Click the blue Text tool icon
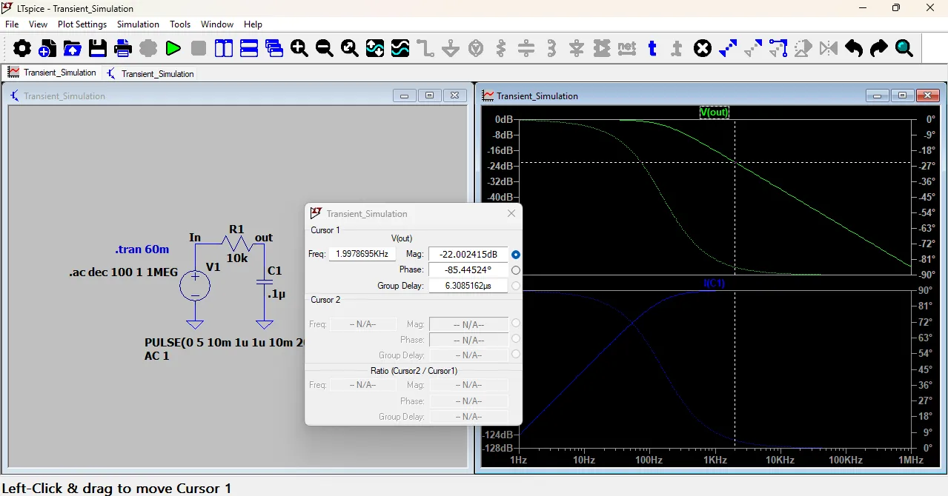The image size is (948, 496). 652,49
